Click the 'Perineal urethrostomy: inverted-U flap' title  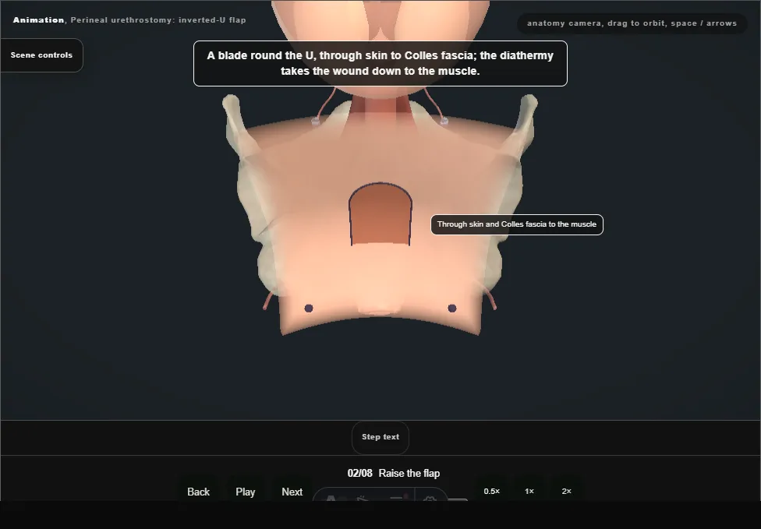[x=158, y=20]
